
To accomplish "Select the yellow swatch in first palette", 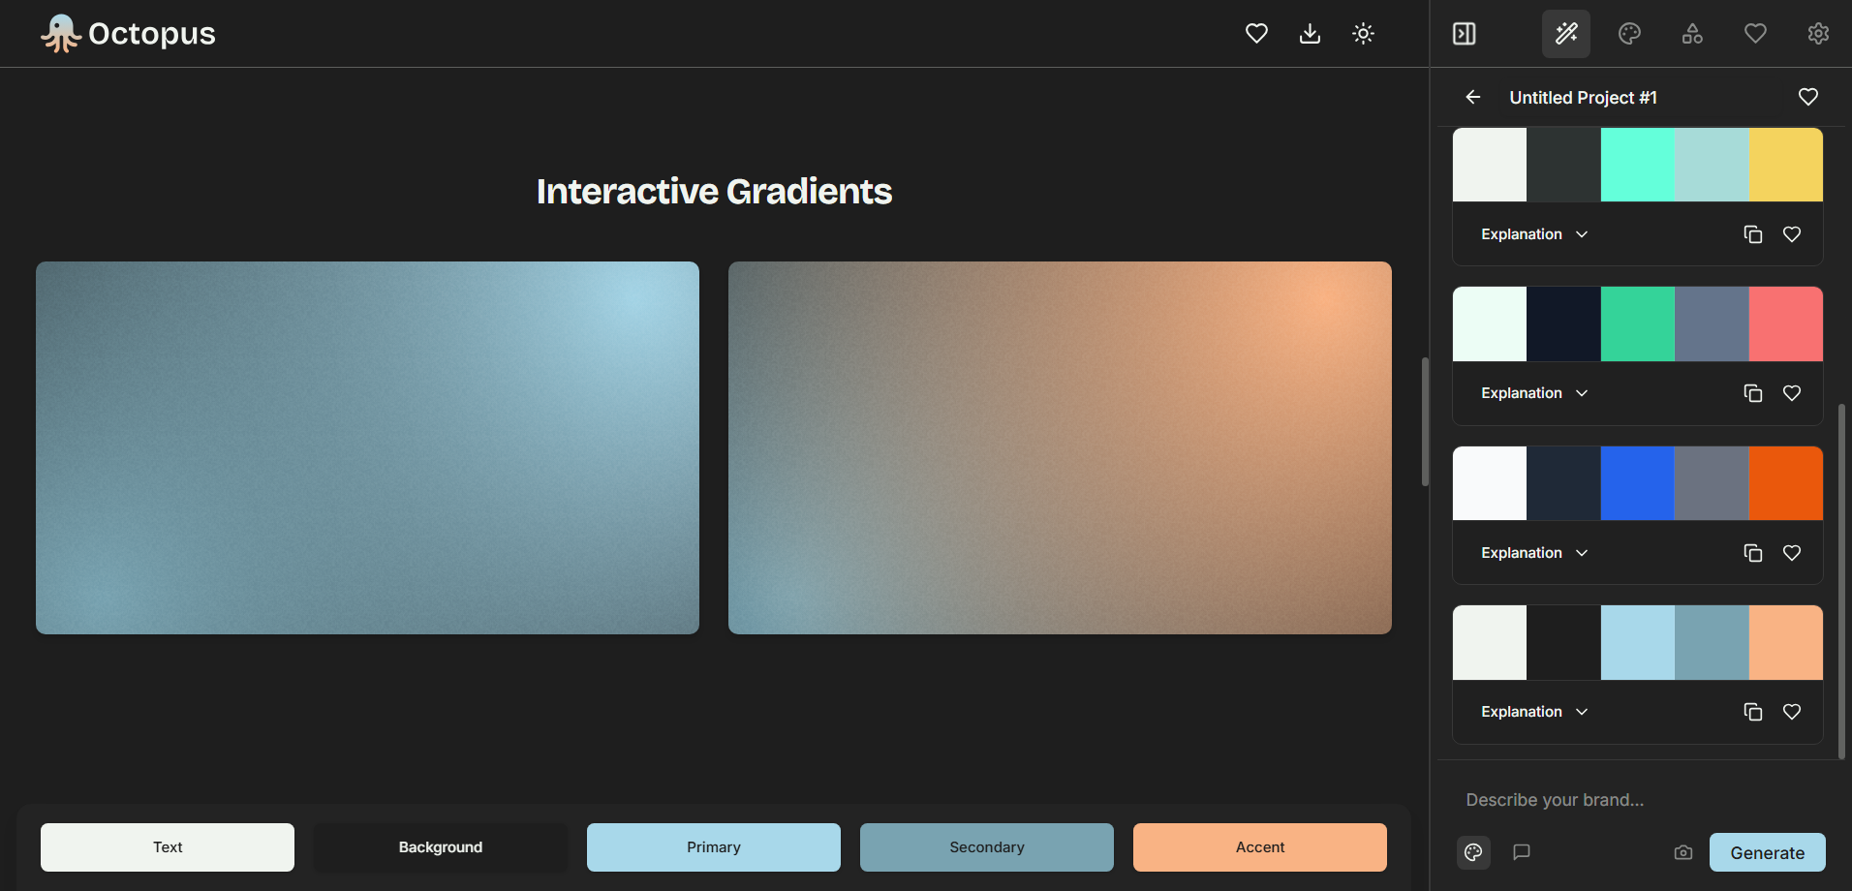I will click(1785, 165).
